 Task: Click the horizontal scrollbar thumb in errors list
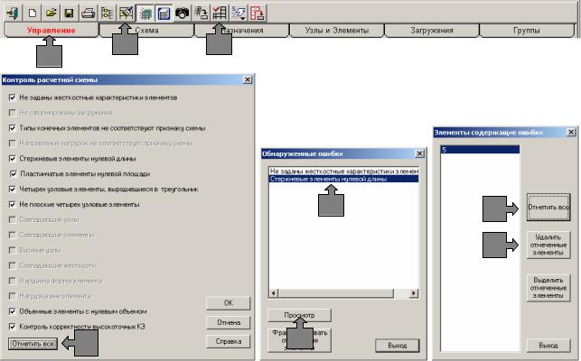pyautogui.click(x=336, y=293)
